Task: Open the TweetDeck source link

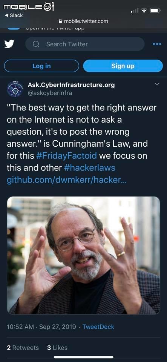Action: tap(98, 327)
